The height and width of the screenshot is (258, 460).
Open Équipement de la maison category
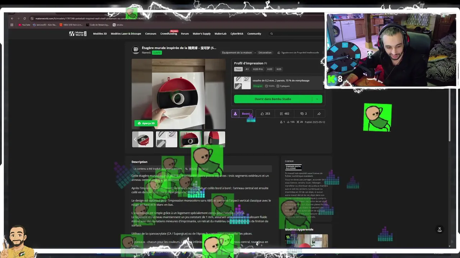[x=237, y=53]
